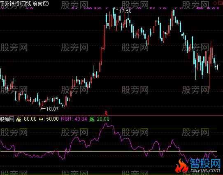Click the 17.50 high price label

(125, 11)
